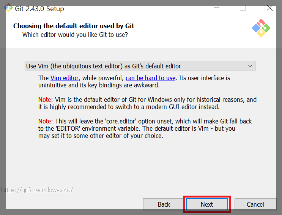Click the 'Git 2.43.0 Setup' window title

pos(39,9)
